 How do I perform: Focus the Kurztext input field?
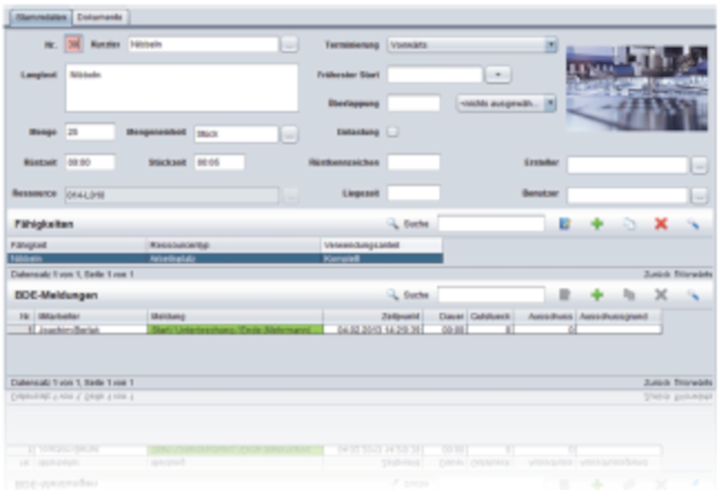203,45
